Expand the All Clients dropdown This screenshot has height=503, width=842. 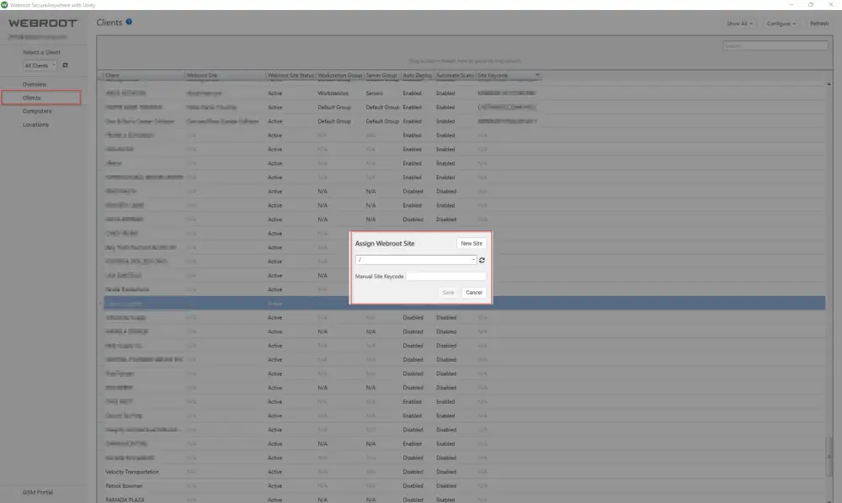click(40, 66)
